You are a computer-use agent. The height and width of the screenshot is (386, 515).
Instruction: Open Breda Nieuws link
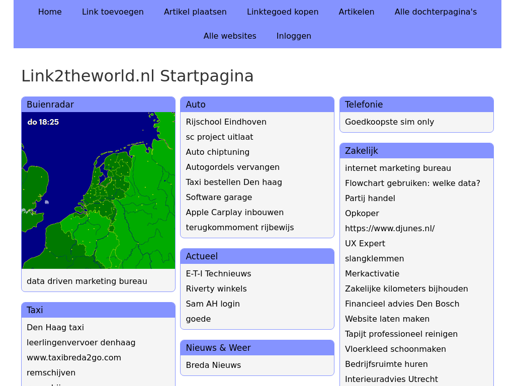(x=213, y=365)
